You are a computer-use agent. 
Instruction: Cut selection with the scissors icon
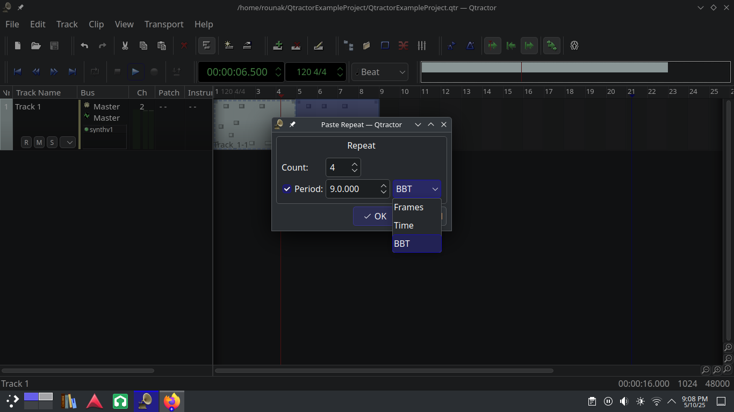pos(125,46)
